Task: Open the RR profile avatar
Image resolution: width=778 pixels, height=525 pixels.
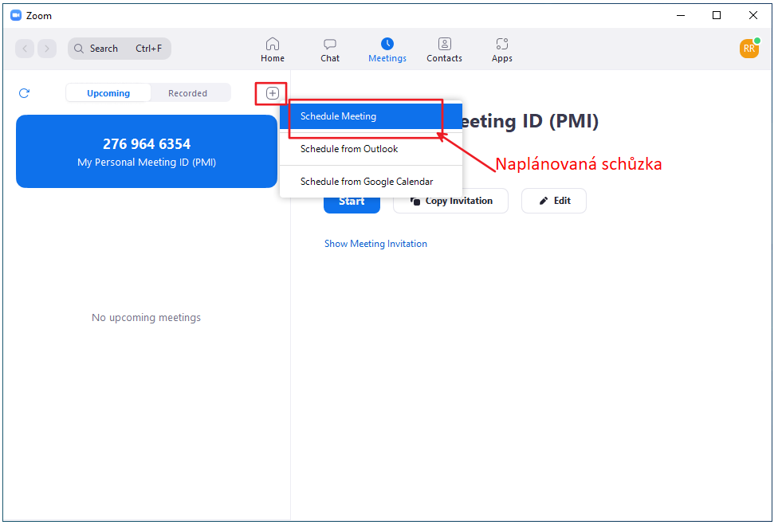Action: [749, 49]
